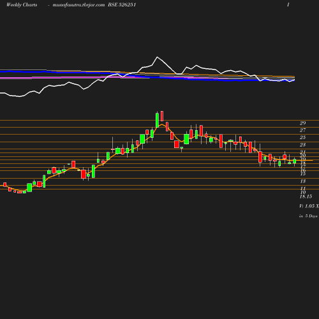The height and width of the screenshot is (319, 319).
Task: Click the 13 price level label
Action: 303,181
